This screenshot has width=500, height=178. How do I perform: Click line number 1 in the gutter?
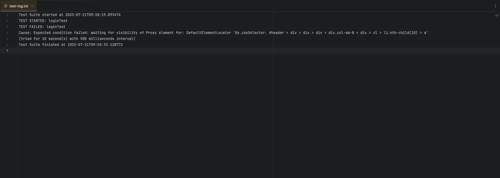coord(7,15)
